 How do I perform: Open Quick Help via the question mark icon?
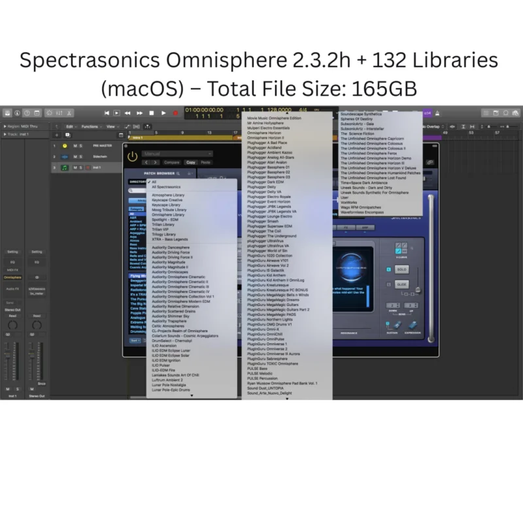click(x=25, y=112)
